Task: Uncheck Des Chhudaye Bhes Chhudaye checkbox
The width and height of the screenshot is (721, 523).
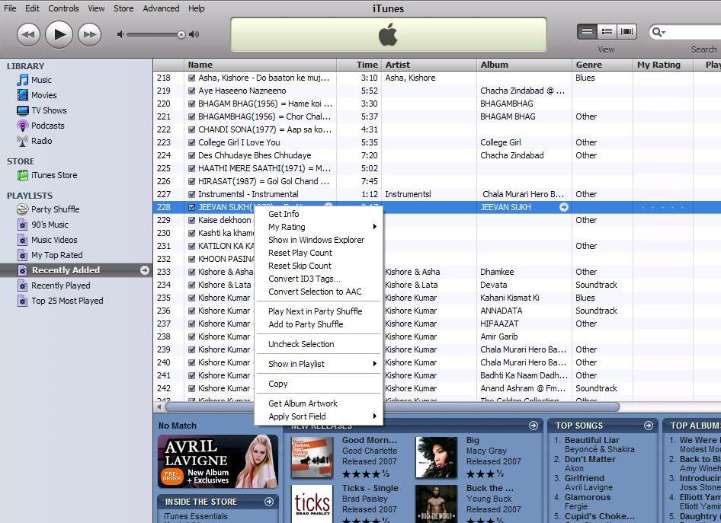Action: tap(192, 155)
